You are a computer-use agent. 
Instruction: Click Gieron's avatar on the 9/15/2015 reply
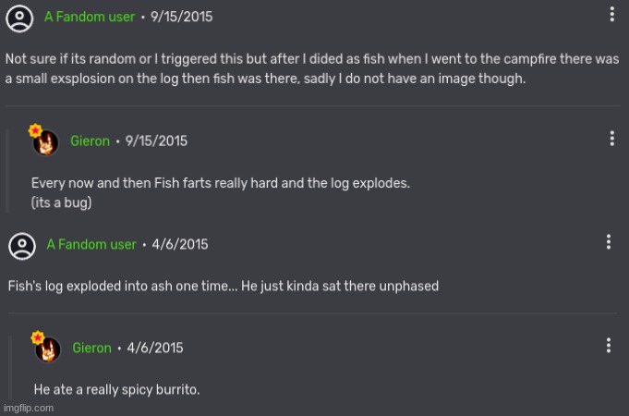click(x=45, y=141)
